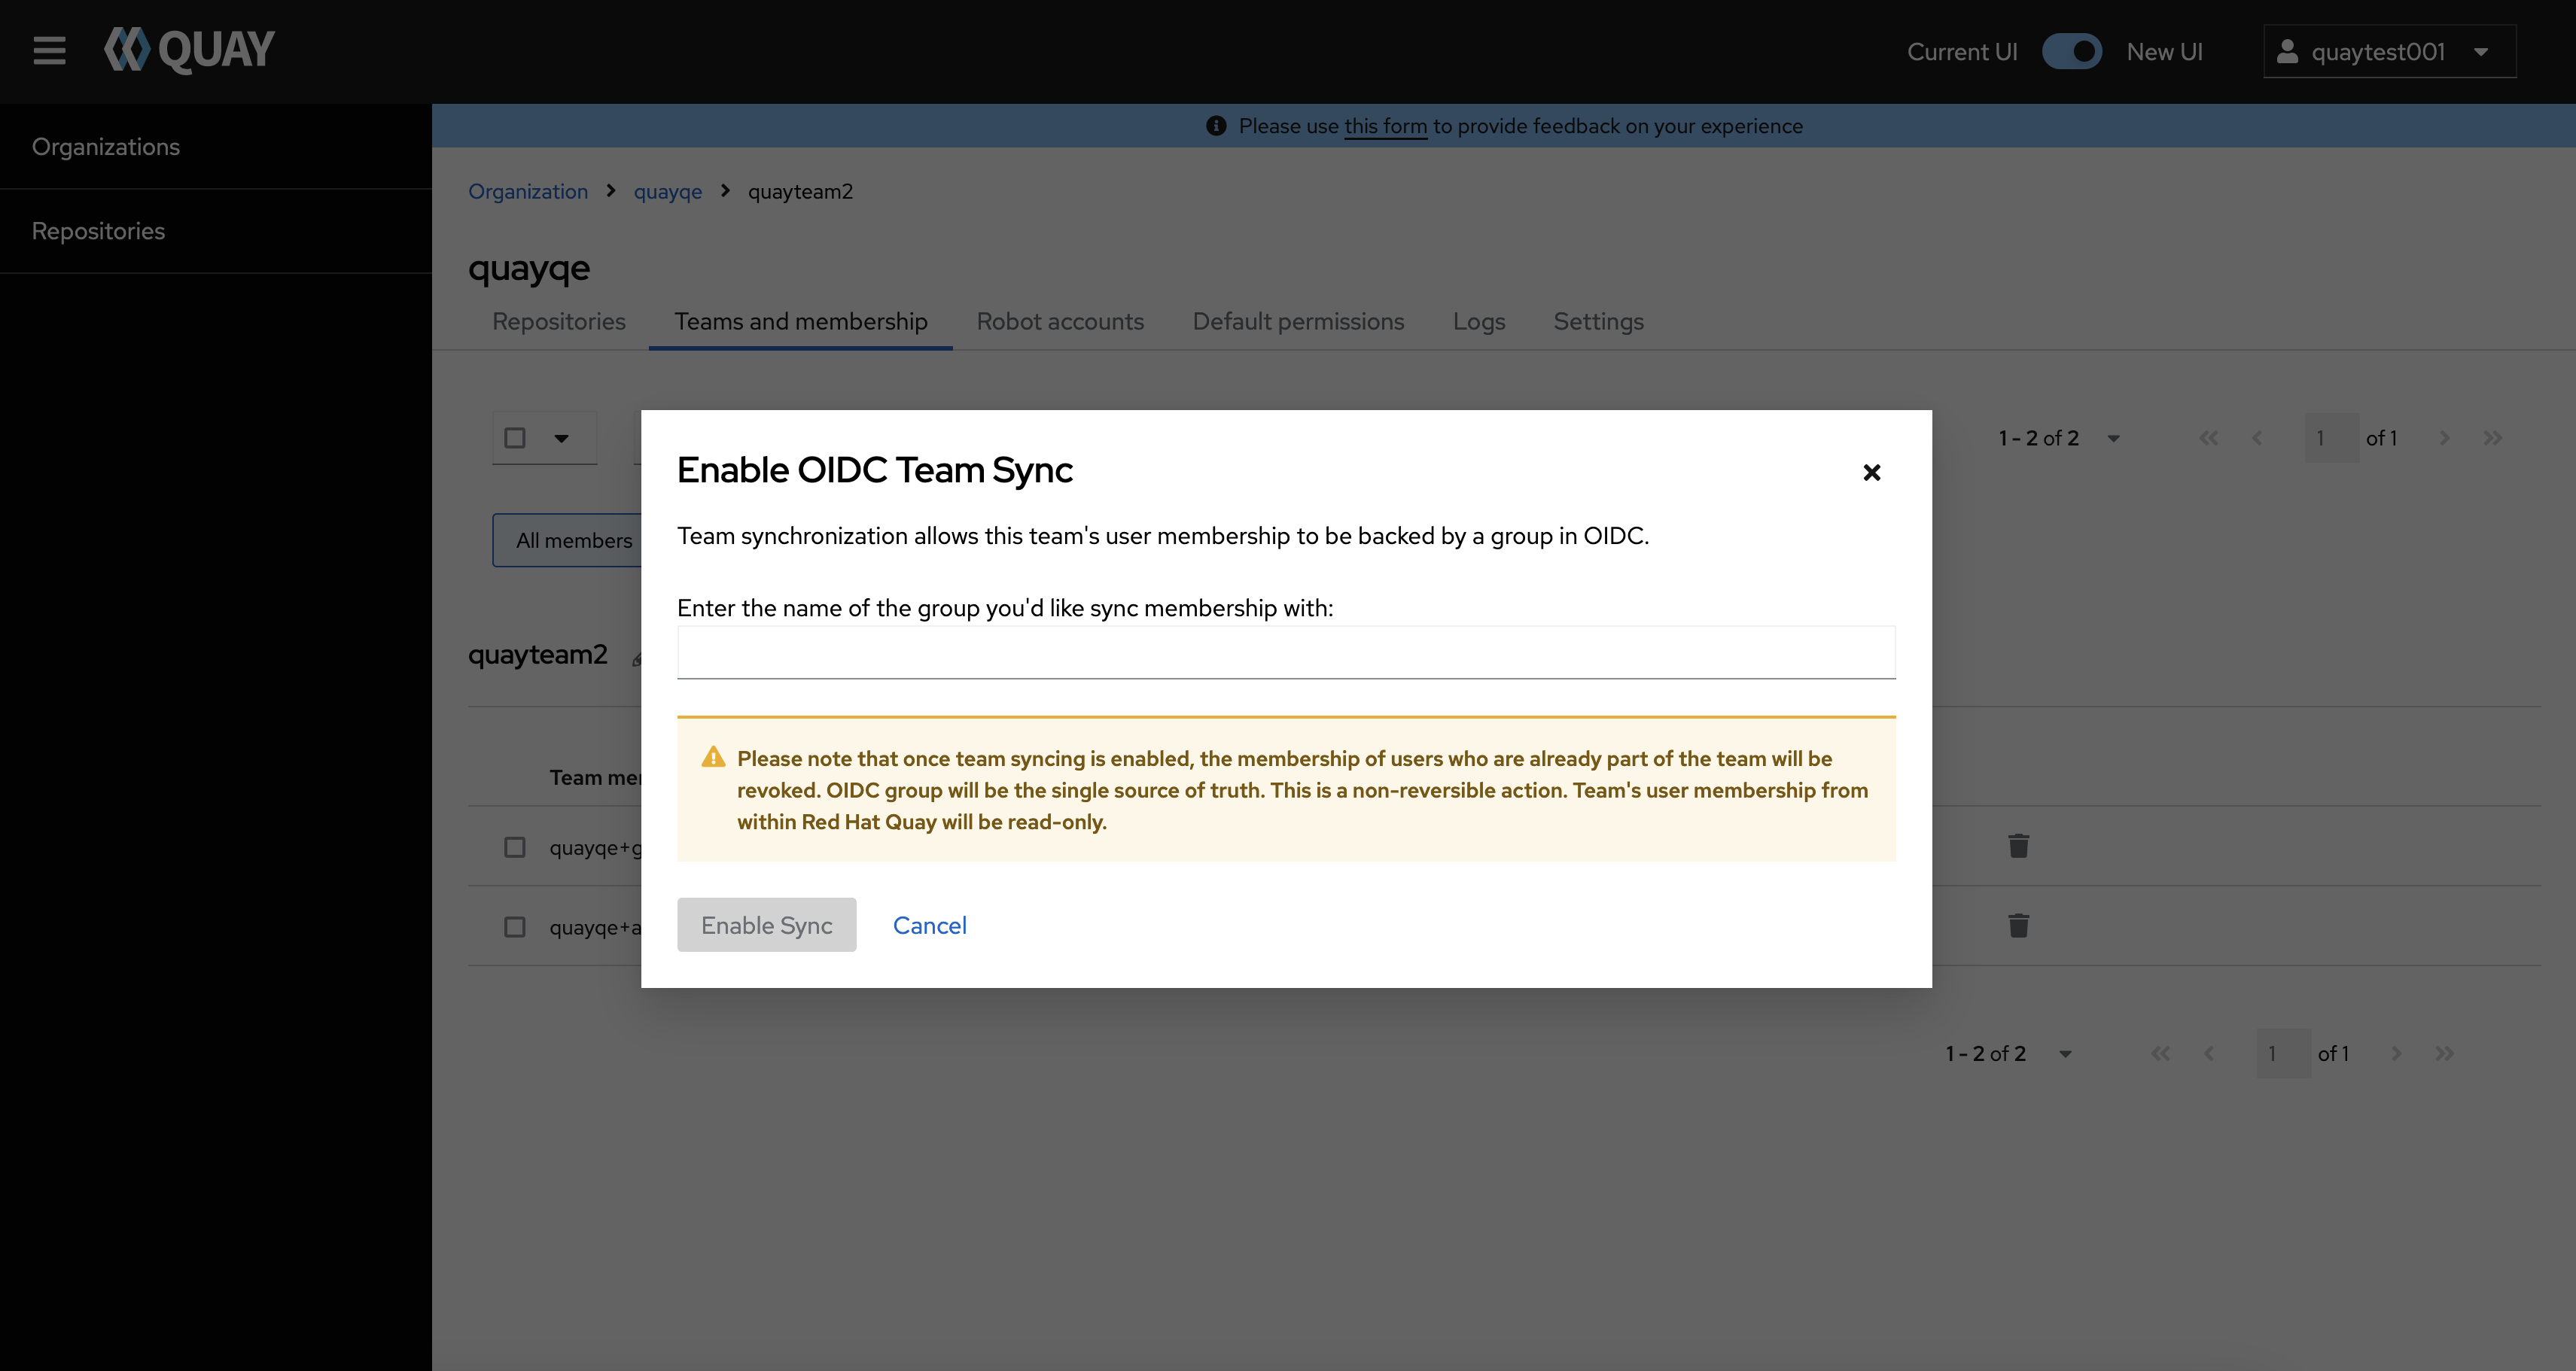Delete the second team member row
Screen dimensions: 2576x1371
tap(2018, 926)
